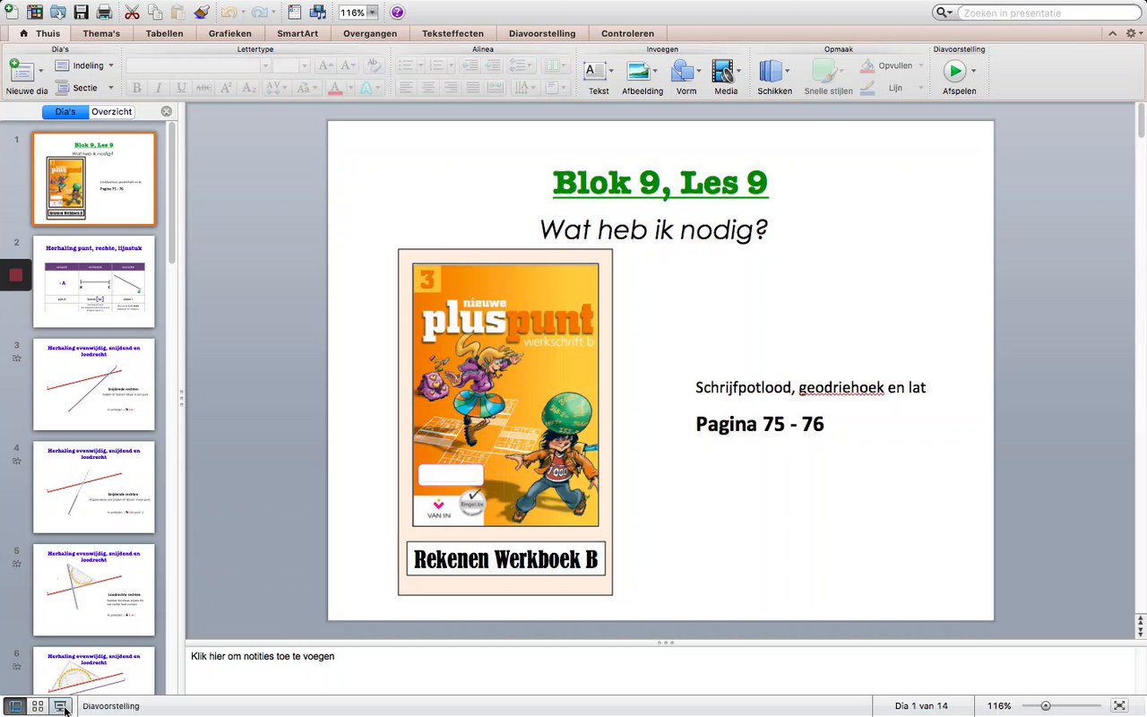Start slideshow view from status bar icon

(60, 706)
